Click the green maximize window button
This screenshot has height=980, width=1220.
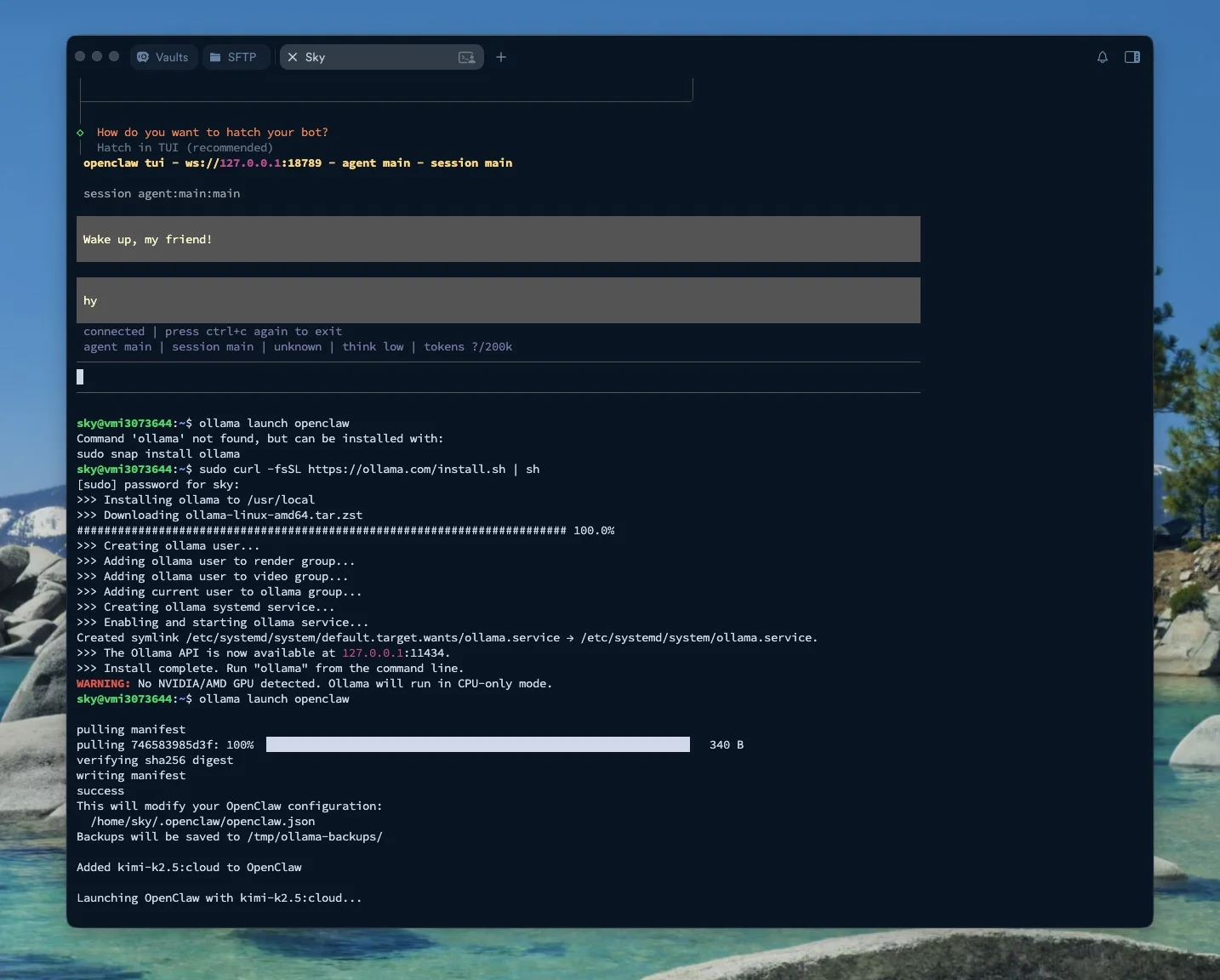pyautogui.click(x=114, y=56)
